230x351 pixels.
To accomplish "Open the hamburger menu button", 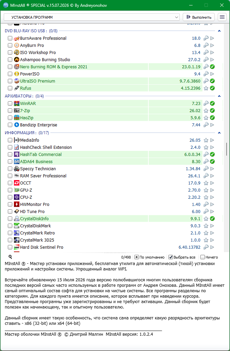I will pos(222,17).
